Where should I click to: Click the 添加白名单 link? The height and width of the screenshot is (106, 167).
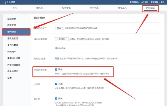60,48
